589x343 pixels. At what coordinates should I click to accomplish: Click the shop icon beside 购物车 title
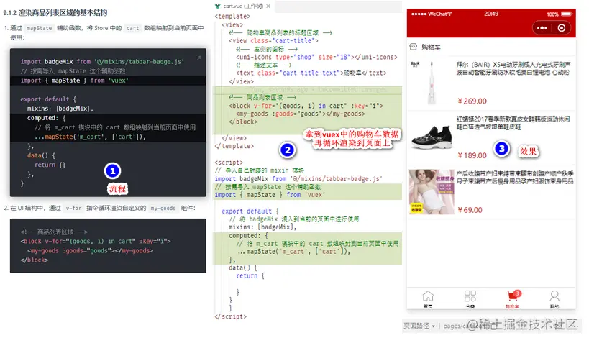(414, 47)
